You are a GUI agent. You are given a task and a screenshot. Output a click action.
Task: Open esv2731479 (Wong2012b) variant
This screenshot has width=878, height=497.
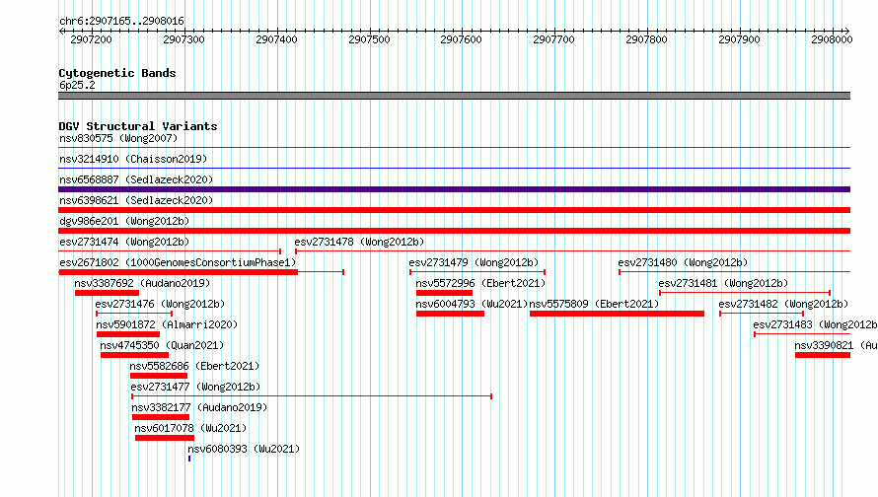pyautogui.click(x=474, y=262)
